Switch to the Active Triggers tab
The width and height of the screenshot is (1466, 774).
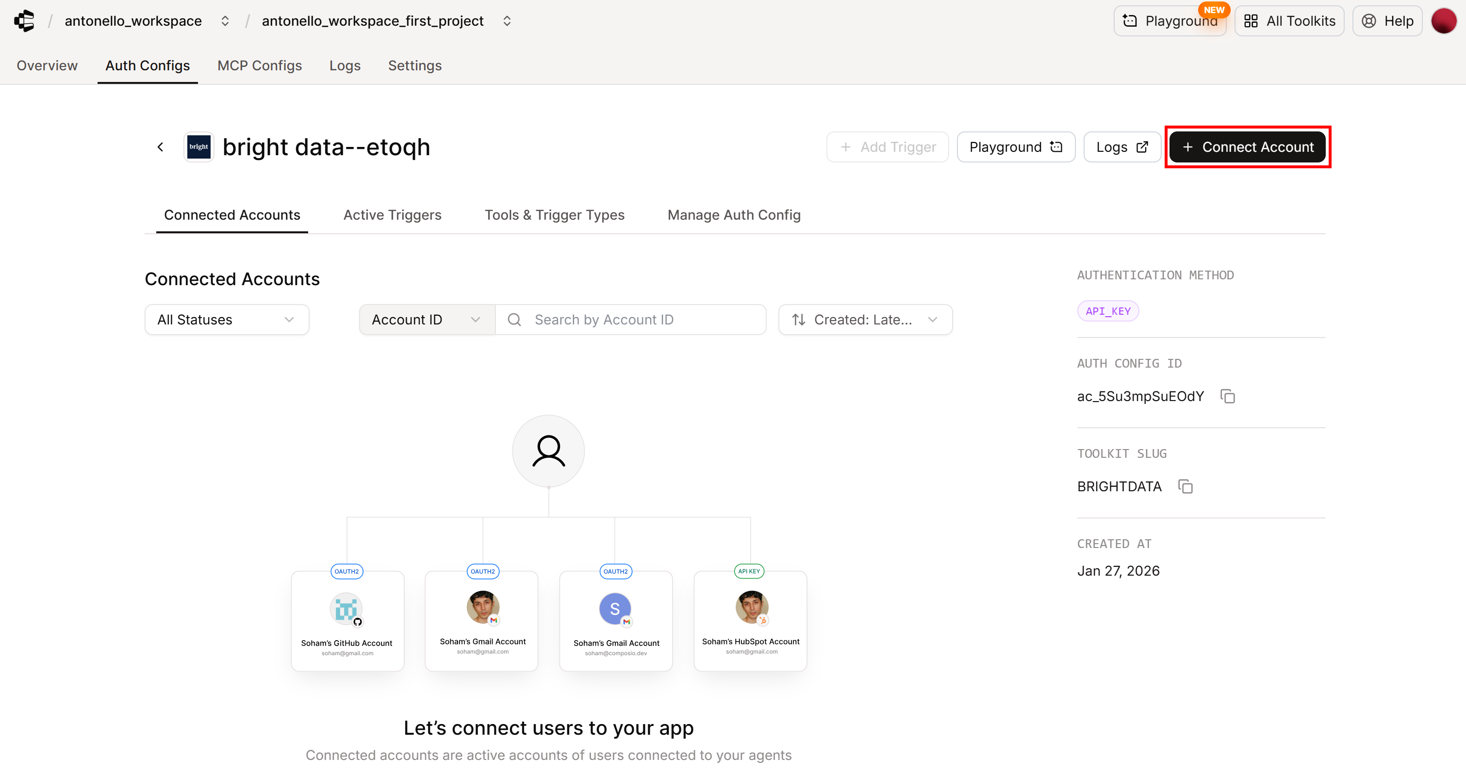392,215
